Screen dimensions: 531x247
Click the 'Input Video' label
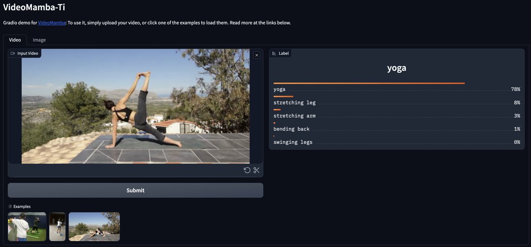click(x=28, y=53)
